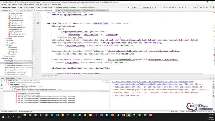Open Windows Start menu
Image resolution: width=215 pixels, height=121 pixels.
click(3, 117)
